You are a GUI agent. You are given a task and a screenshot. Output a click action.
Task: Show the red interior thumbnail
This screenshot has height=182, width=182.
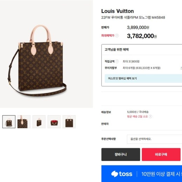pos(54,122)
